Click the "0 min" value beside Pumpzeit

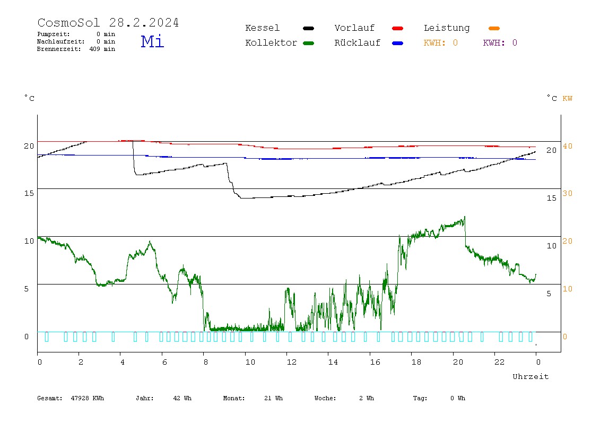coord(106,34)
